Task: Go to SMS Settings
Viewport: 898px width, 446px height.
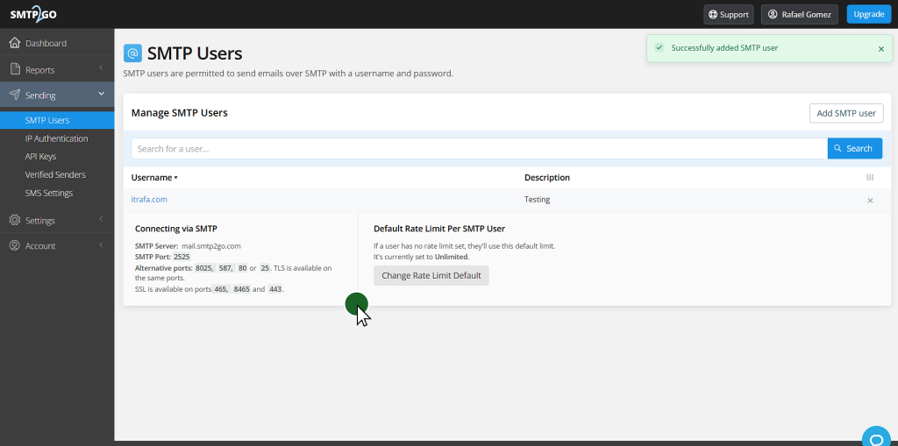Action: coord(49,193)
